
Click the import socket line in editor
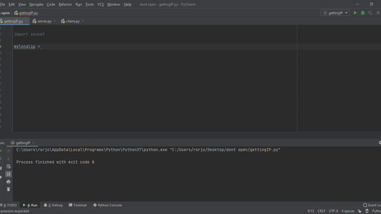tap(29, 34)
